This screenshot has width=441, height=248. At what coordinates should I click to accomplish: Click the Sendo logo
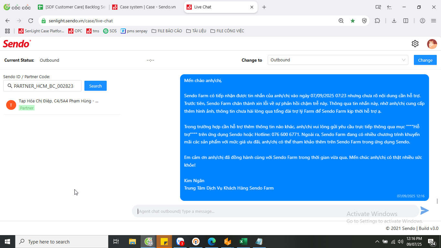[17, 44]
